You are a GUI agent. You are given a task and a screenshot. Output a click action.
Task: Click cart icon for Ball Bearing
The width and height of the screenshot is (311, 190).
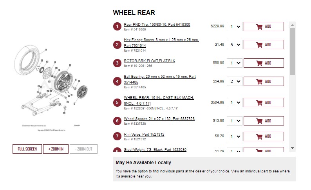[259, 81]
